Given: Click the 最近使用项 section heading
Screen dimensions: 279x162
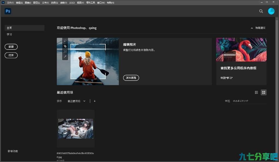Looking at the screenshot, I should (65, 92).
